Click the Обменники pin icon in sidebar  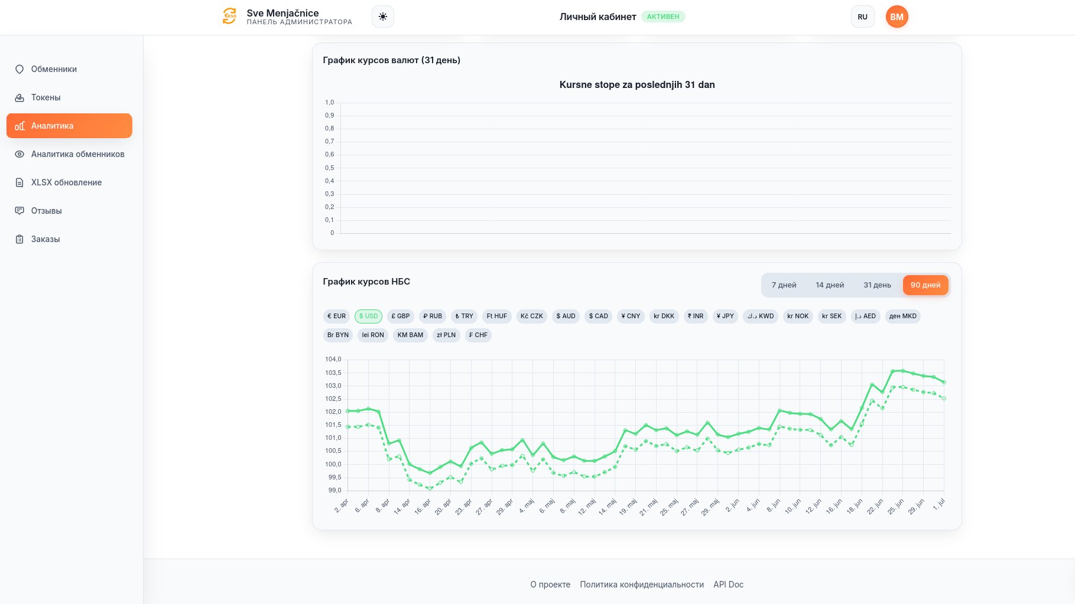[20, 69]
